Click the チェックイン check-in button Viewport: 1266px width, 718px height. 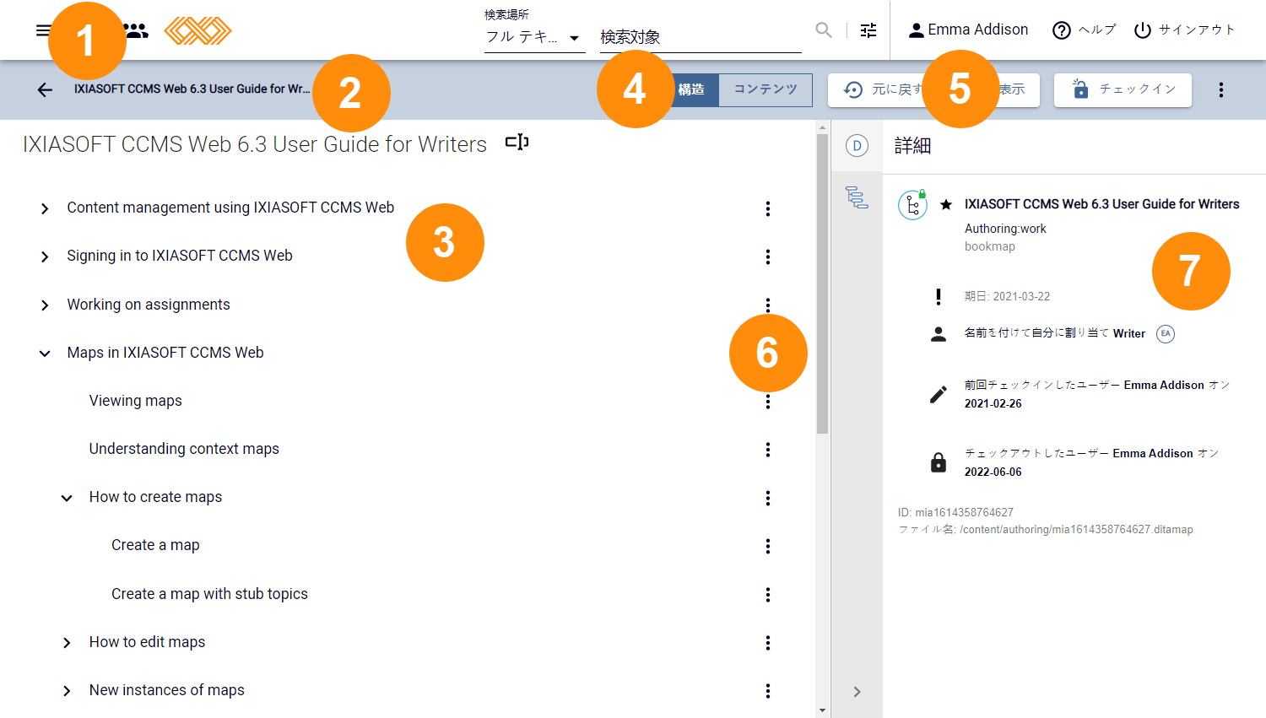tap(1123, 89)
